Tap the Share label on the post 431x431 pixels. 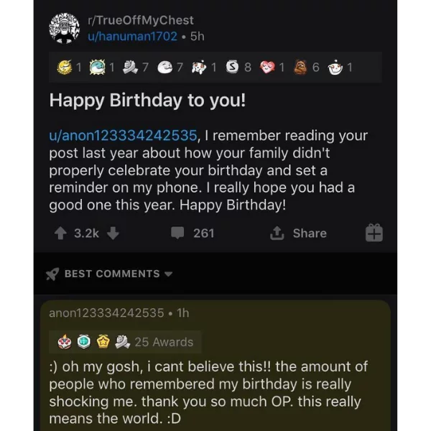[310, 233]
